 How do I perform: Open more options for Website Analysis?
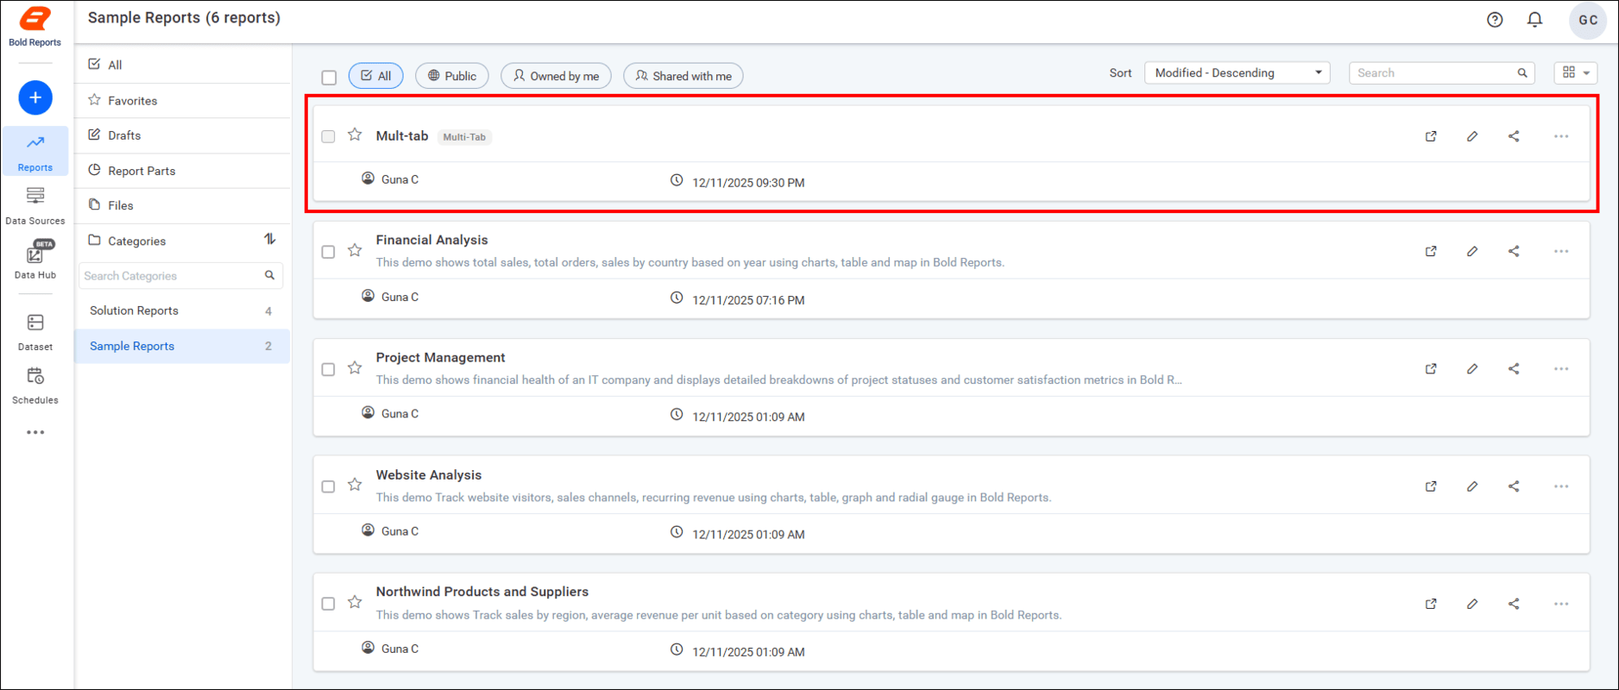[1561, 486]
